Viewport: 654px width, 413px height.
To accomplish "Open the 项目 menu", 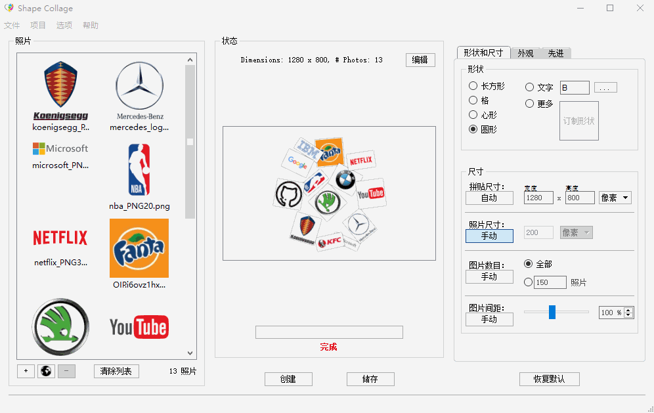I will click(38, 26).
